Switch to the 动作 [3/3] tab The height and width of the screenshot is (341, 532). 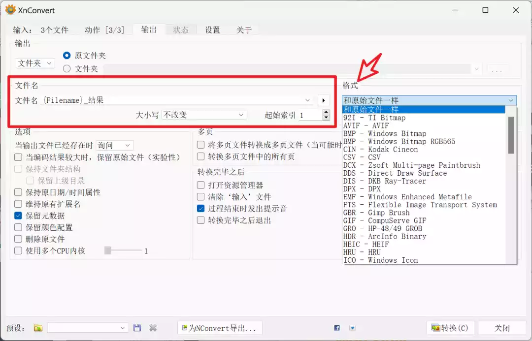click(x=104, y=30)
